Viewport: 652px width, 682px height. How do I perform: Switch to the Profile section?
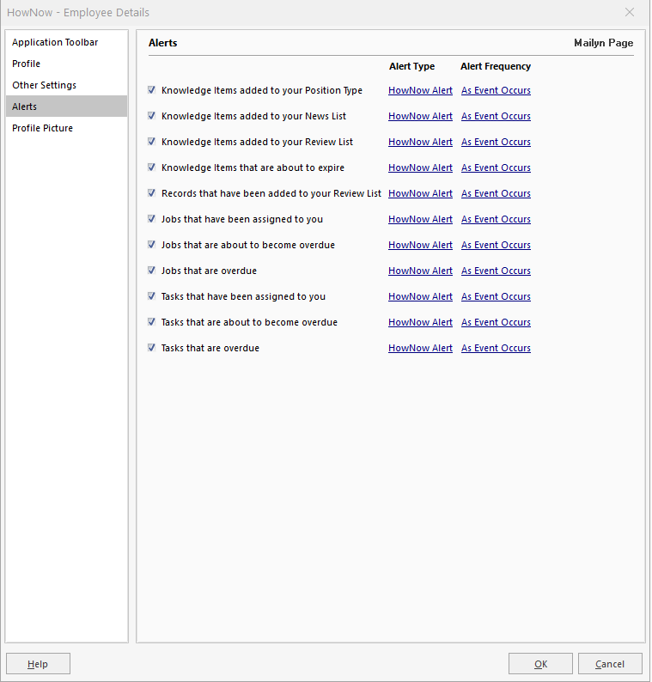tap(66, 64)
